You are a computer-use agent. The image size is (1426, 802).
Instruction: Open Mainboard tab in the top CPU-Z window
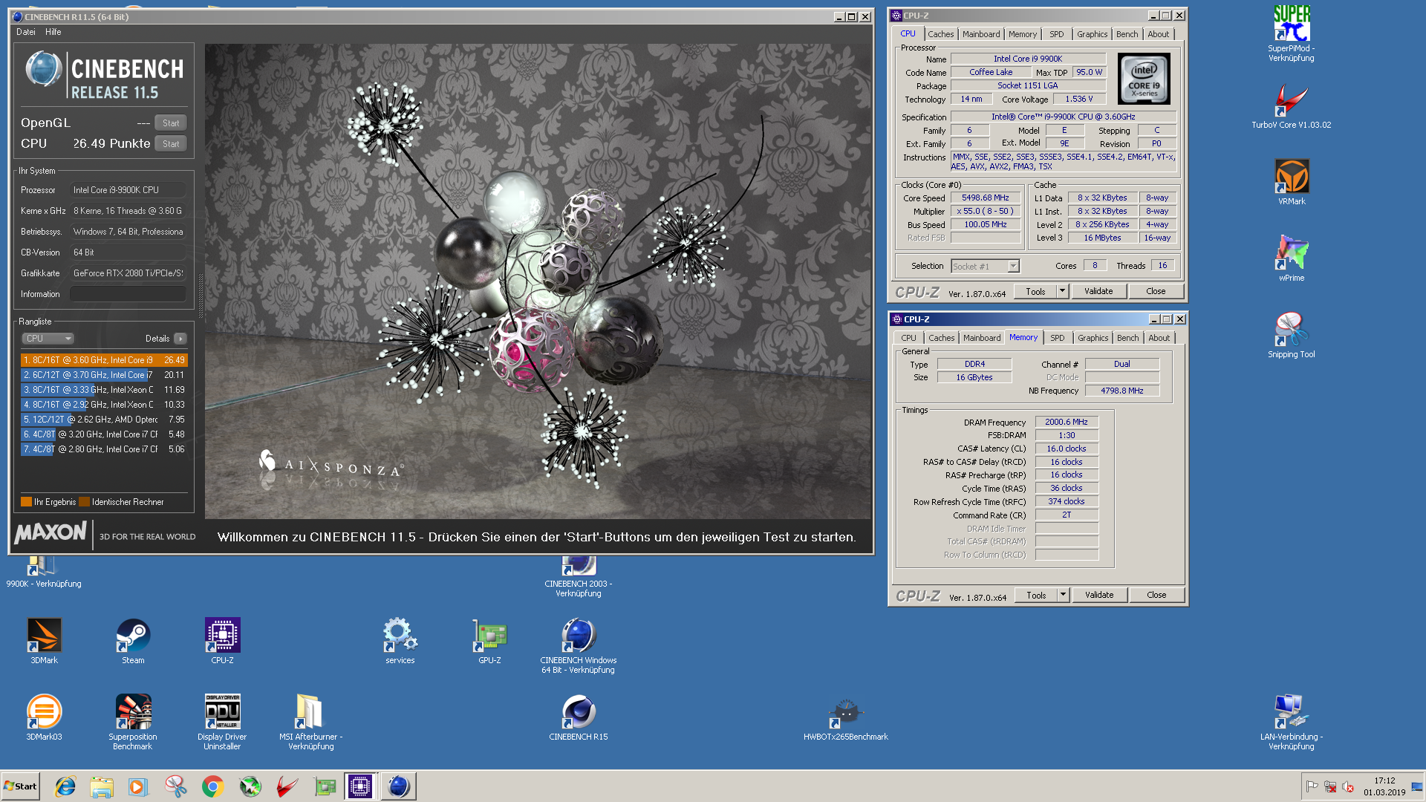(x=981, y=34)
